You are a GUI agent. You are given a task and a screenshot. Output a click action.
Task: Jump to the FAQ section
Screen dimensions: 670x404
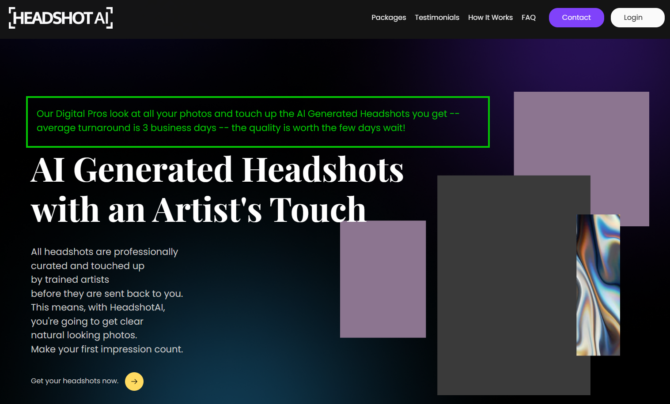click(529, 18)
